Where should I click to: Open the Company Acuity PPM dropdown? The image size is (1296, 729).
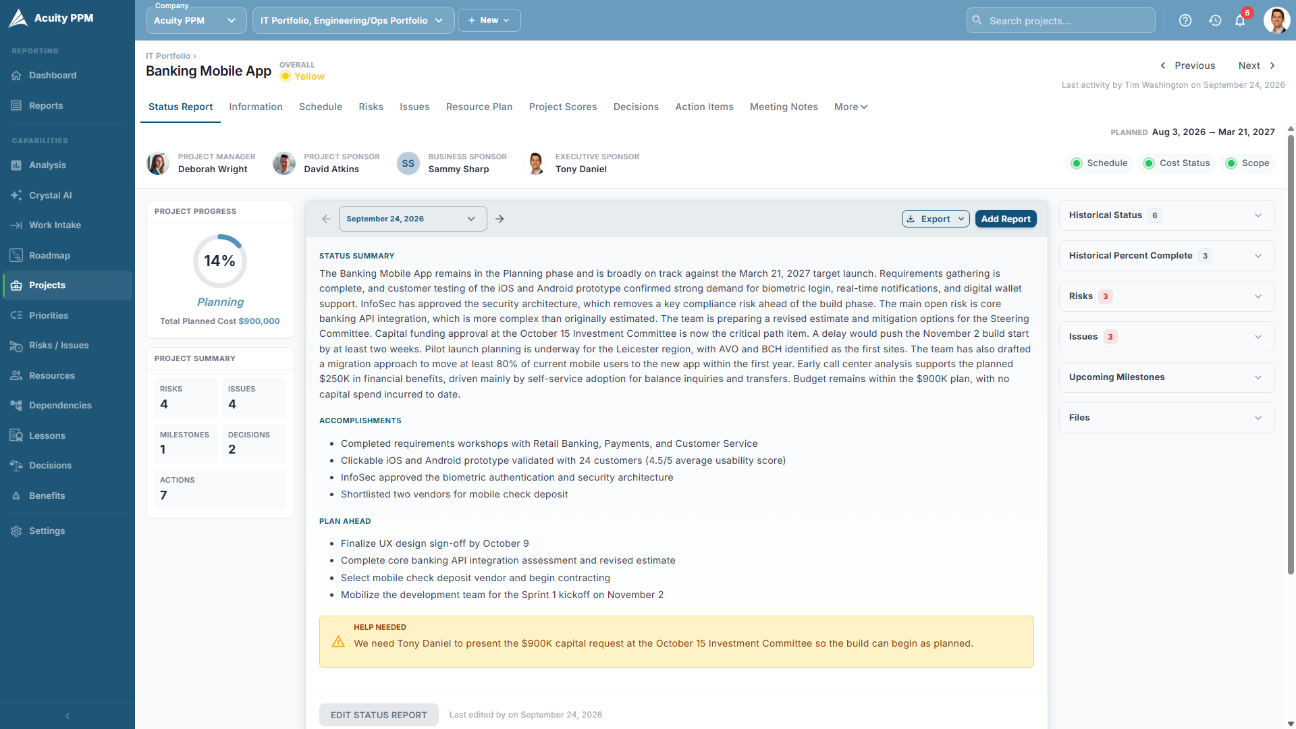[x=196, y=20]
